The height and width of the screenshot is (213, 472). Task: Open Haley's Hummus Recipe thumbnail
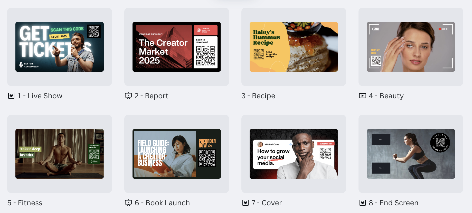click(x=294, y=47)
